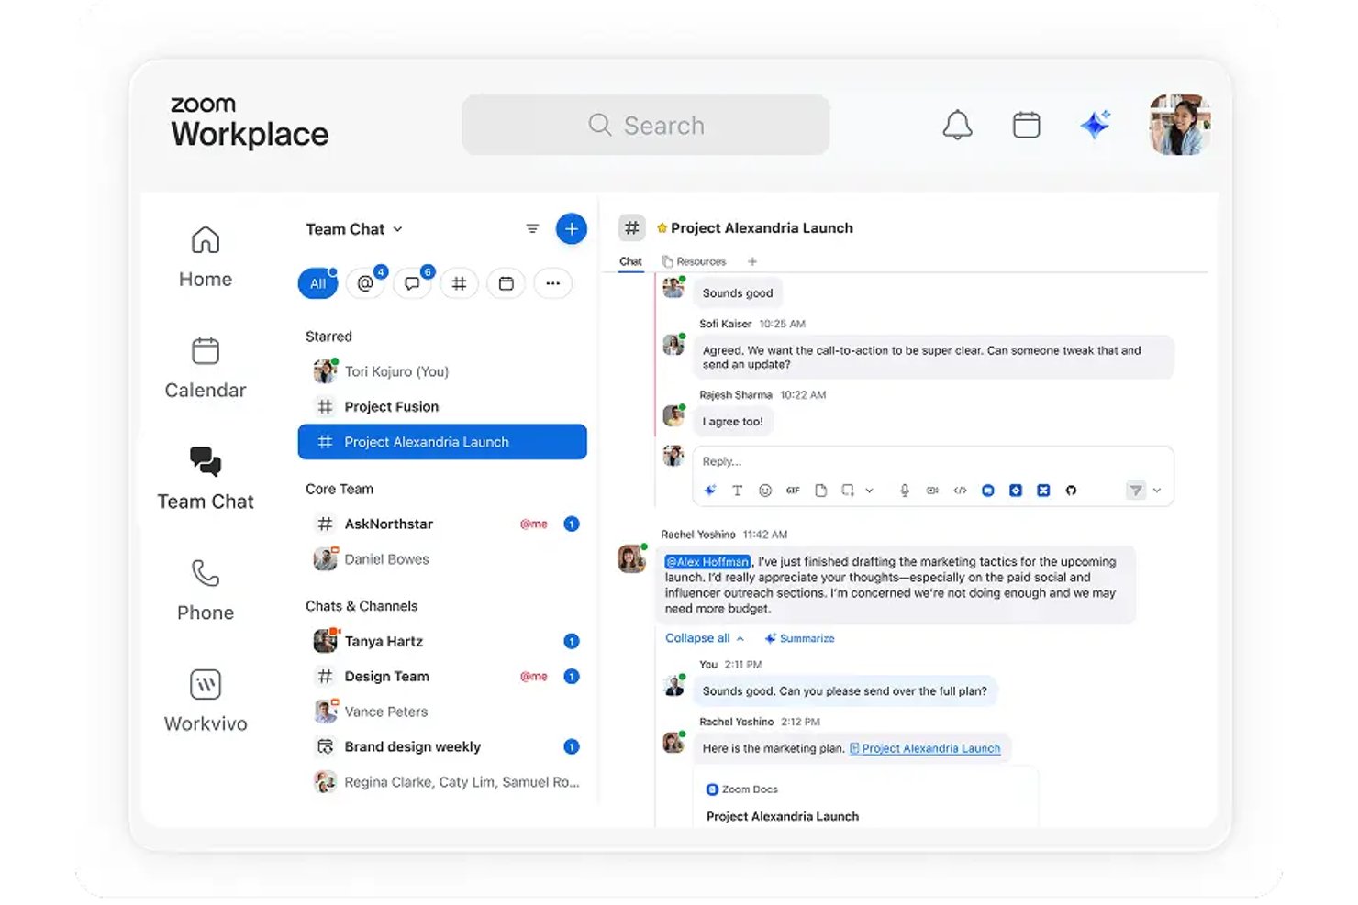The height and width of the screenshot is (905, 1358).
Task: Expand send options dropdown arrow
Action: tap(1157, 491)
